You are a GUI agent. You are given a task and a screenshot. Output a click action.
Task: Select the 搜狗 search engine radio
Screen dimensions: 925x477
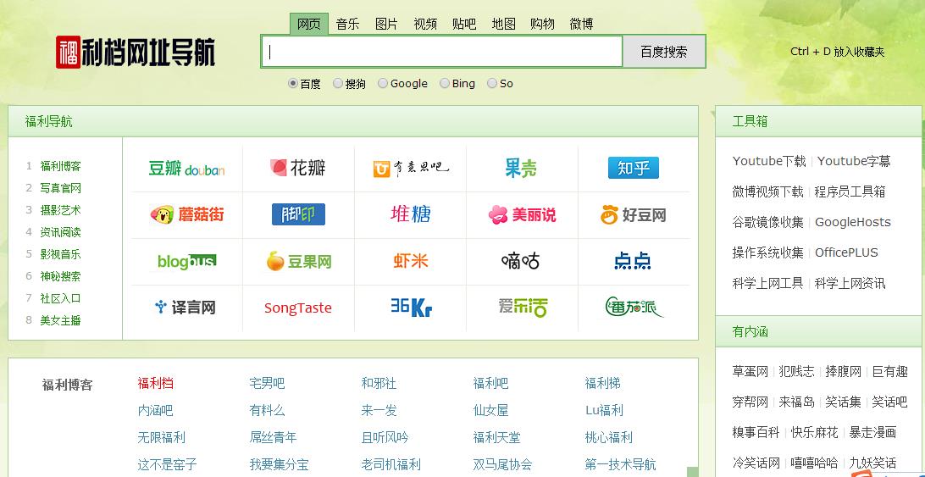click(x=337, y=83)
